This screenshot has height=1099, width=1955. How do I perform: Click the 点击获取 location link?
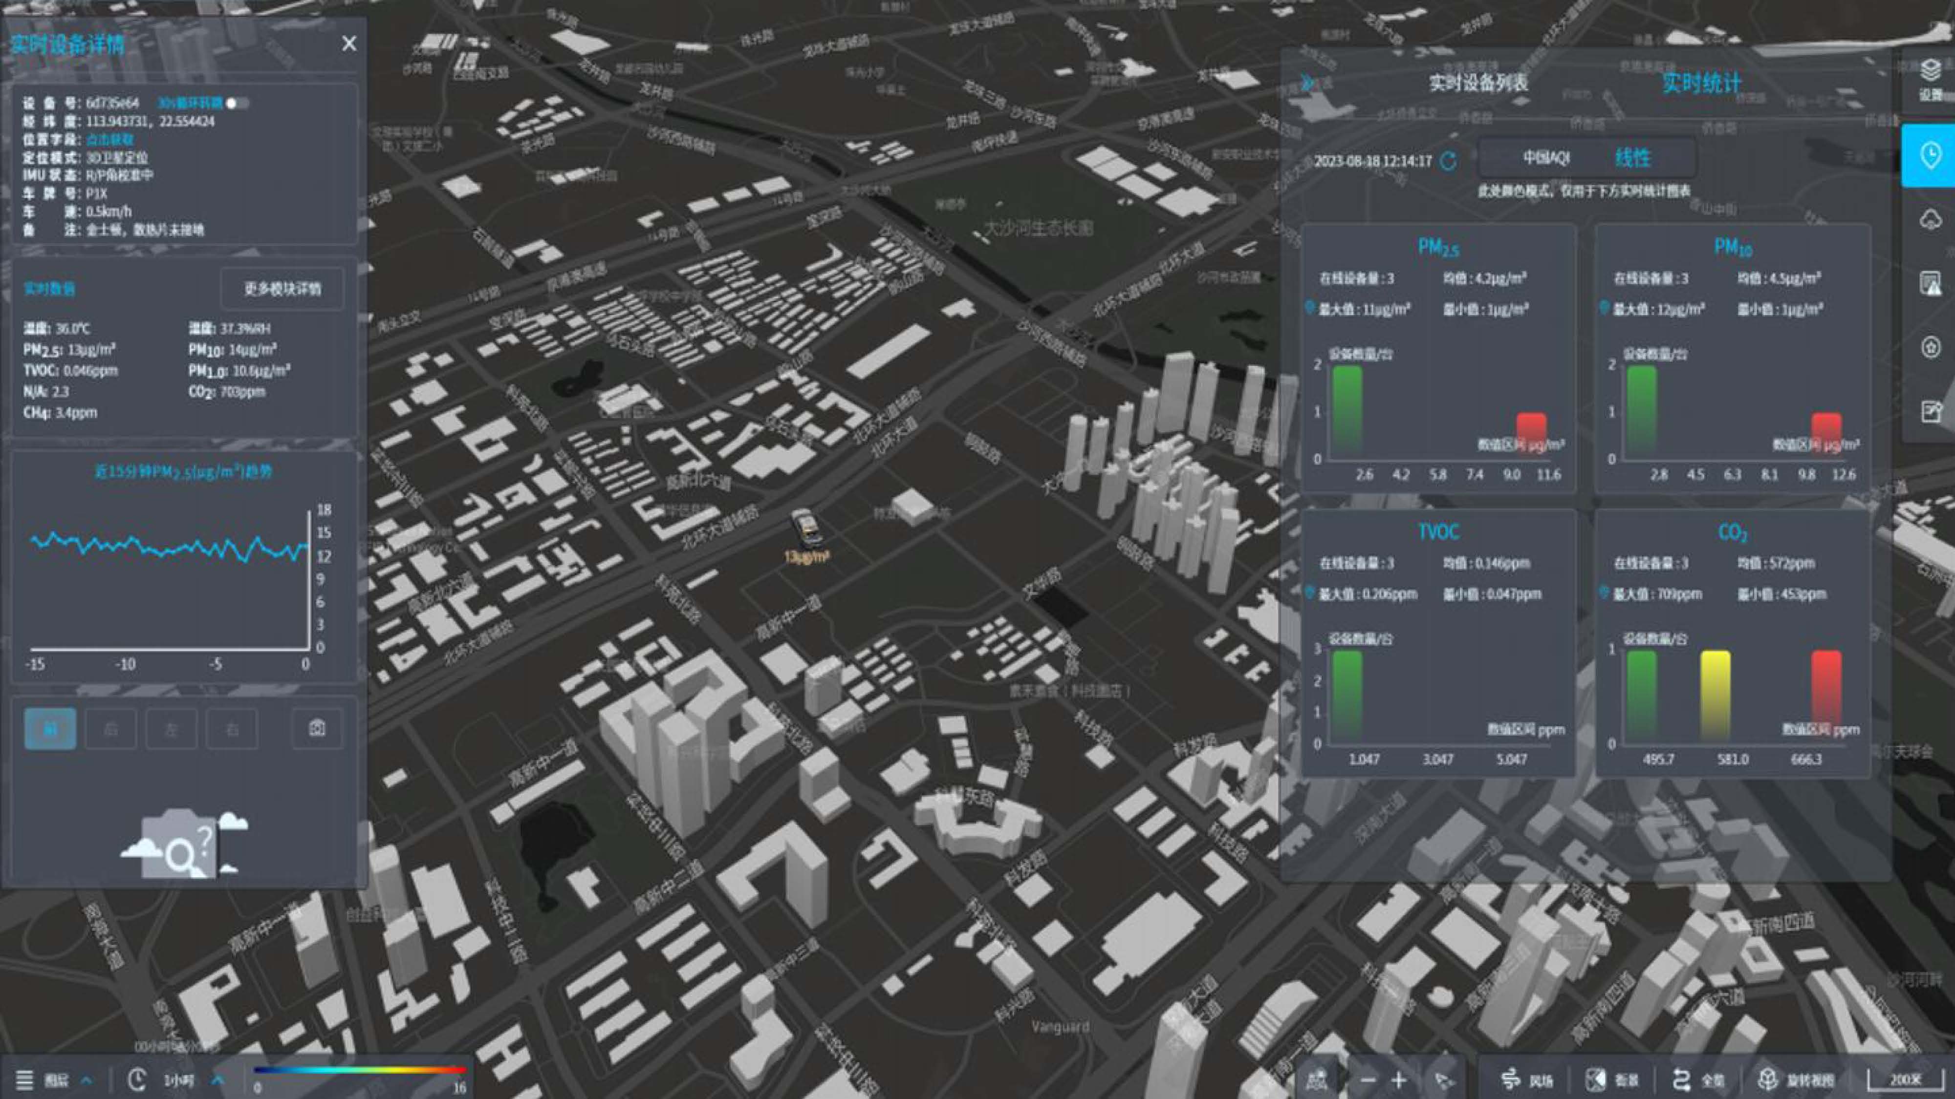coord(109,140)
